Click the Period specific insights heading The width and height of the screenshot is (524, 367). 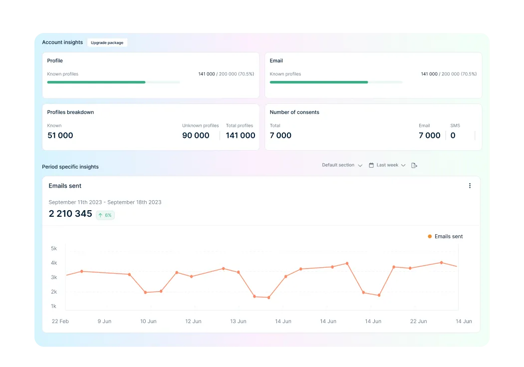point(70,167)
